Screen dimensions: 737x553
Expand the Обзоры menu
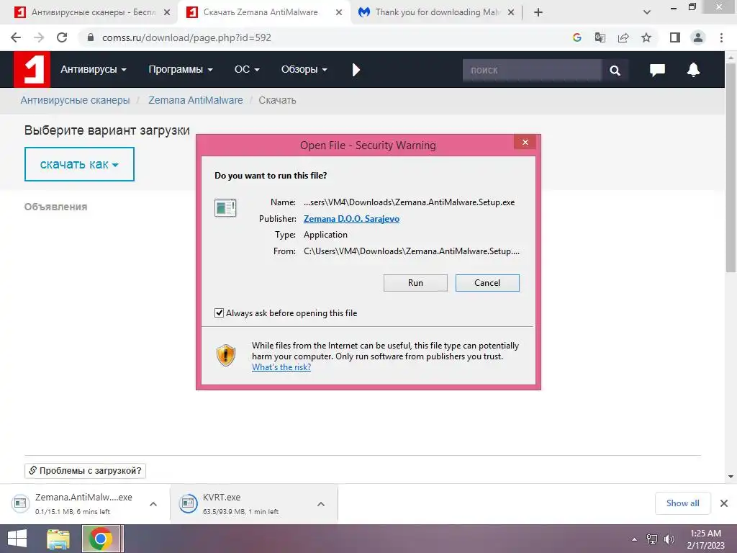click(x=304, y=70)
